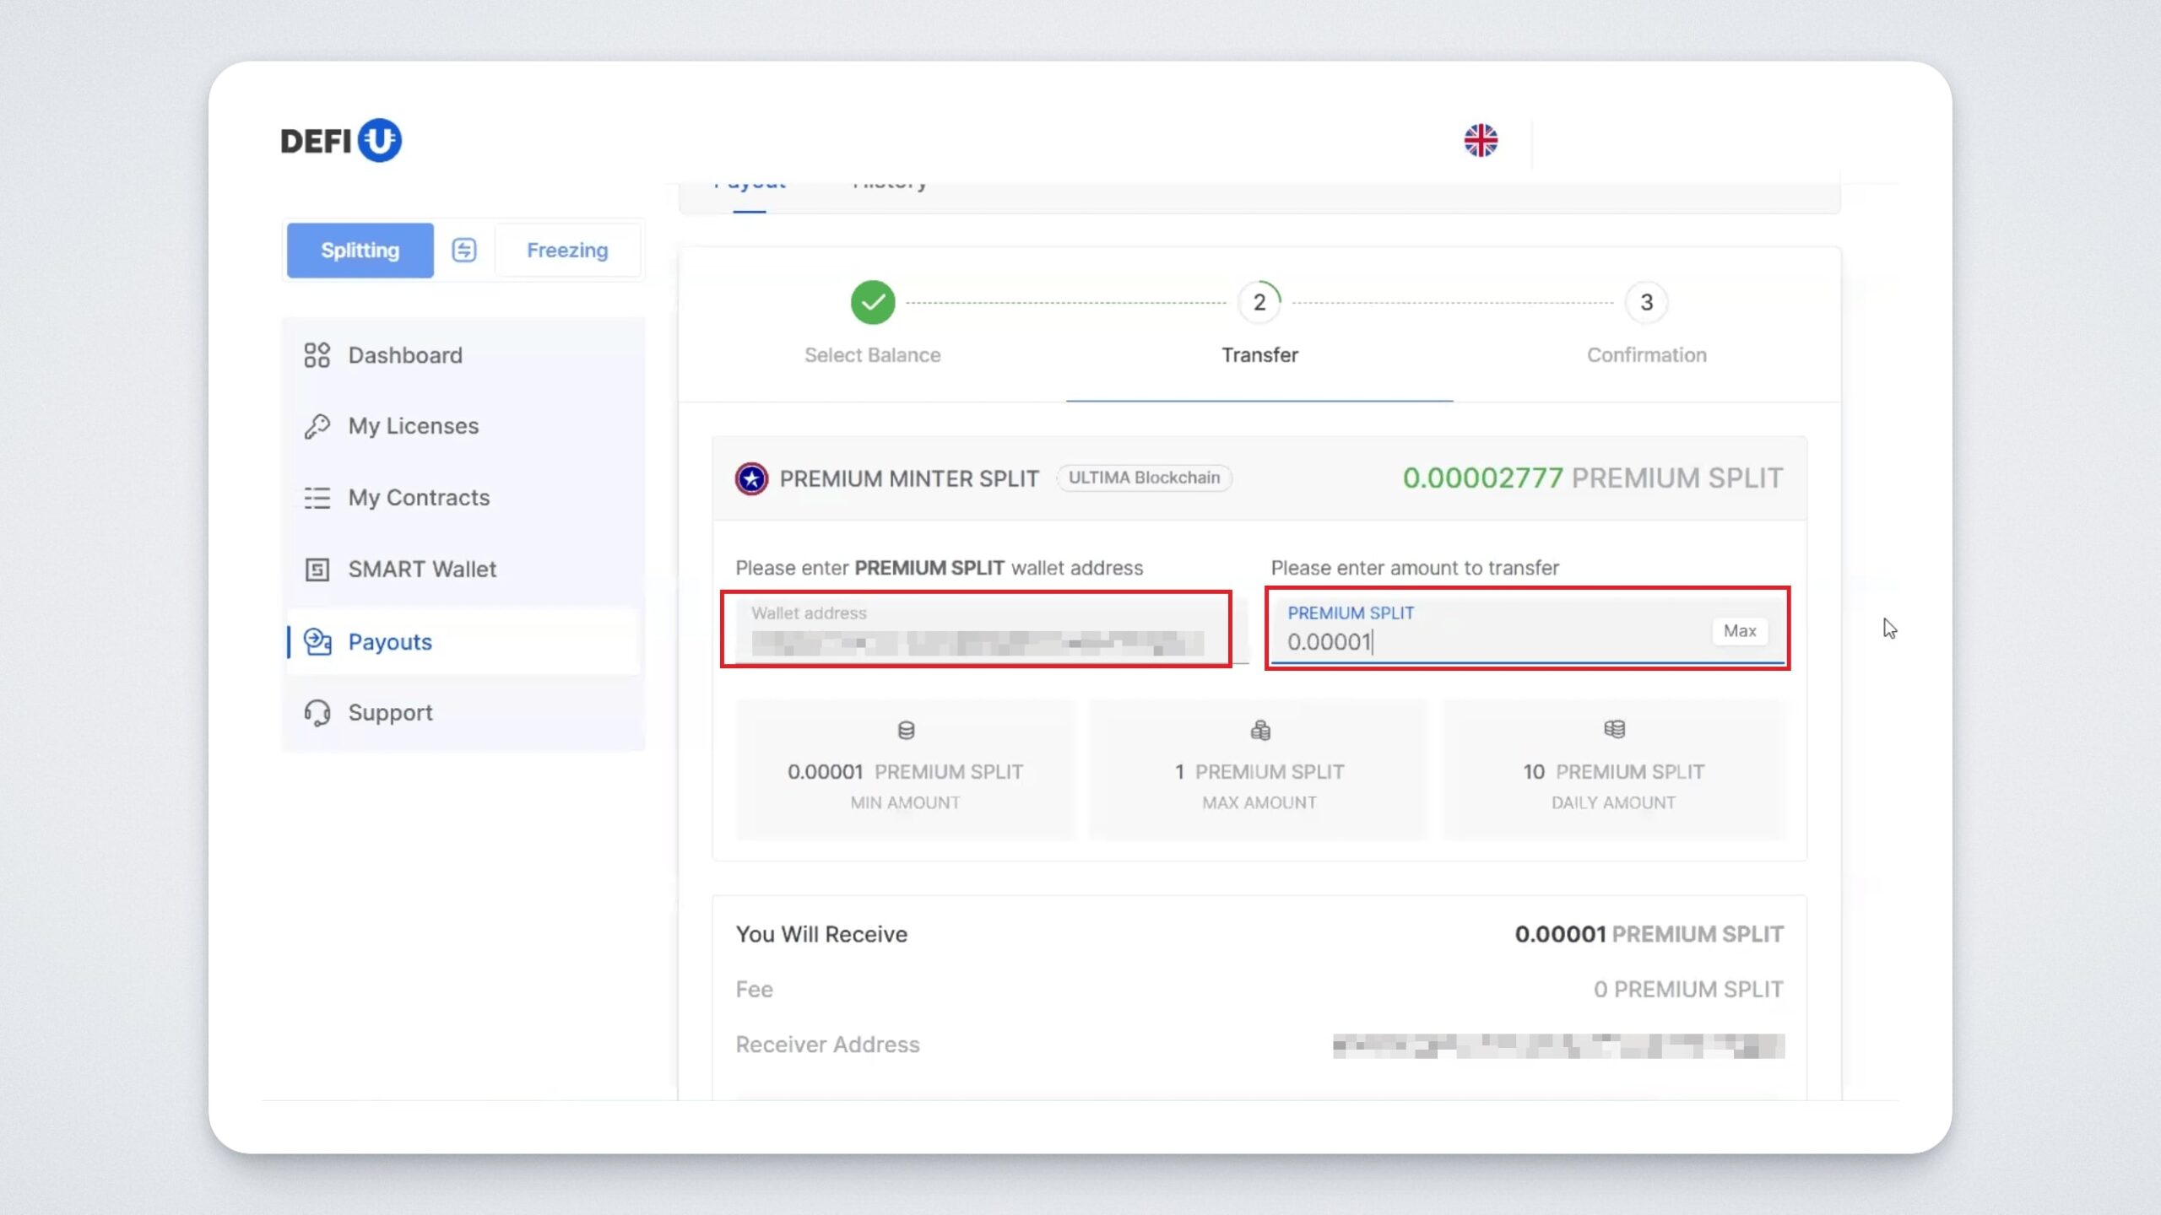Image resolution: width=2161 pixels, height=1215 pixels.
Task: Click the Dashboard grid icon
Action: click(317, 355)
